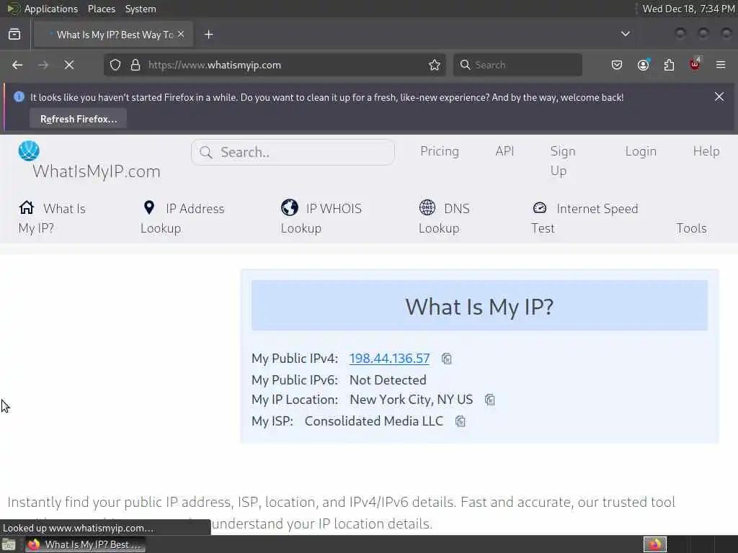738x553 pixels.
Task: Click the clock showing Wed Dec 18
Action: [x=688, y=9]
